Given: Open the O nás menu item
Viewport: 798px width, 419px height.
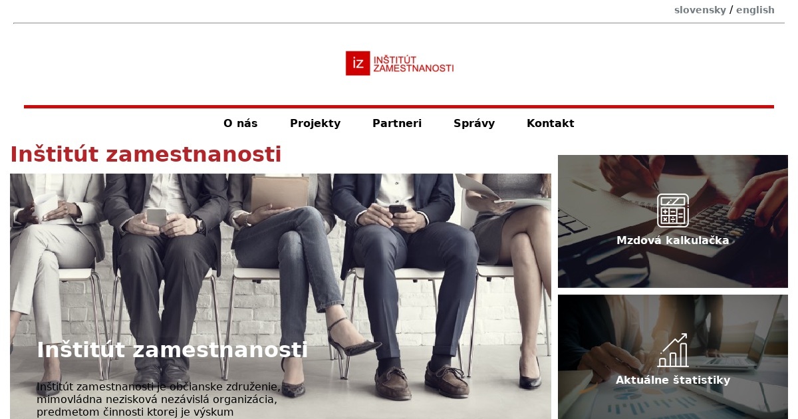Looking at the screenshot, I should click(240, 123).
